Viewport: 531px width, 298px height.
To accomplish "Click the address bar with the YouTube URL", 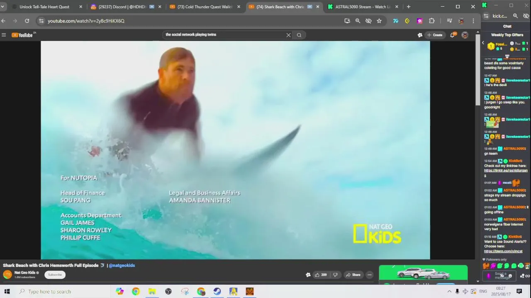I will click(191, 21).
